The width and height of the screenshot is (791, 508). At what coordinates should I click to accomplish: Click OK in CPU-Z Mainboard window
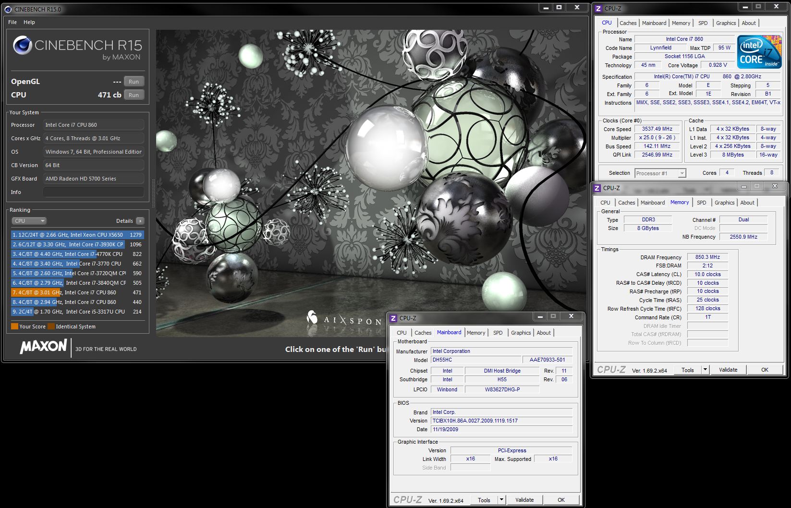[x=561, y=500]
